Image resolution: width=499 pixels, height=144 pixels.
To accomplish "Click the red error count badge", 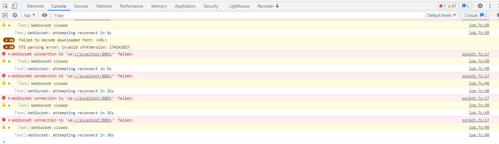I will coord(442,6).
